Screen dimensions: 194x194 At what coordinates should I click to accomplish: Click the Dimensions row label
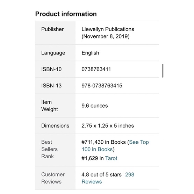click(55, 126)
